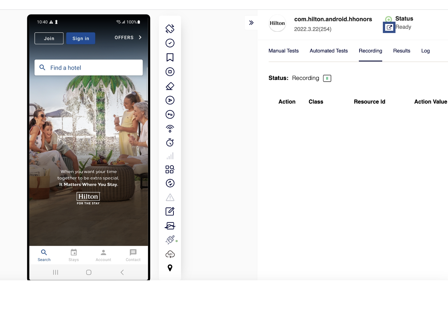
Task: Click the Action Value column header
Action: (x=430, y=102)
